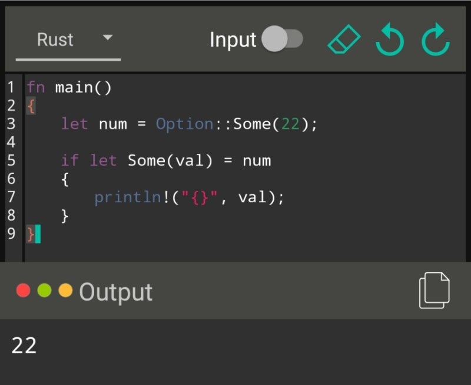Copy the program output

point(434,289)
